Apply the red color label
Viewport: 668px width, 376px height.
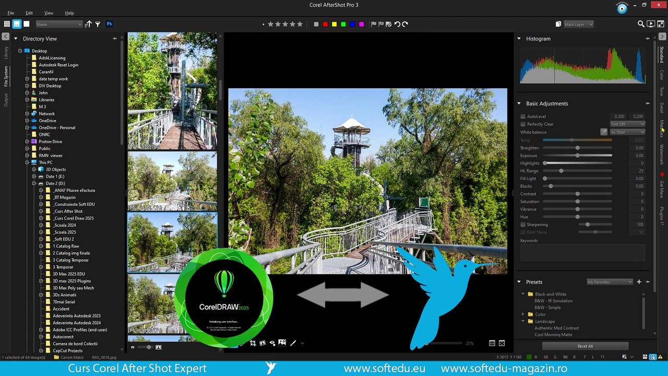click(325, 24)
